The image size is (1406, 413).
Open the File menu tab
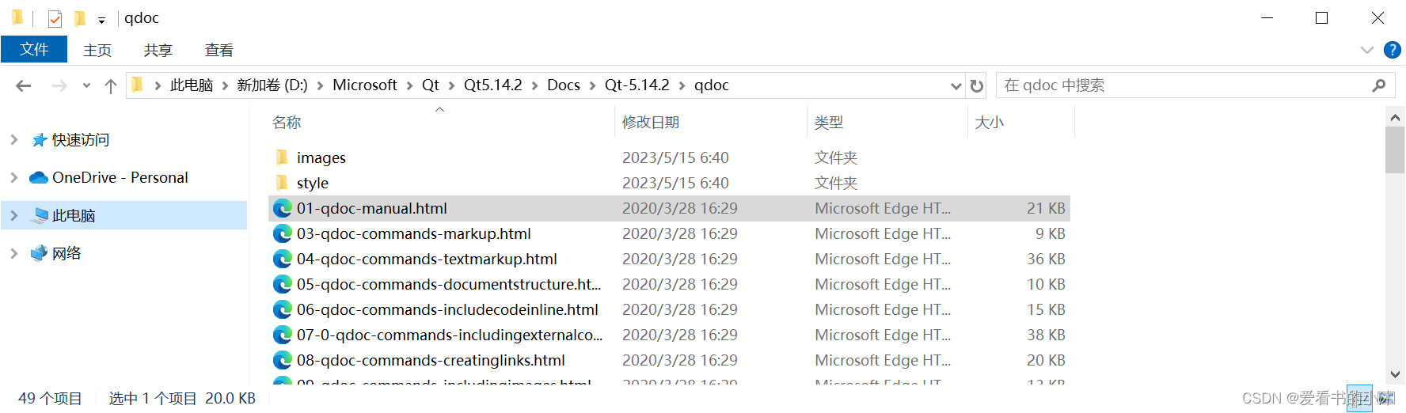[34, 50]
